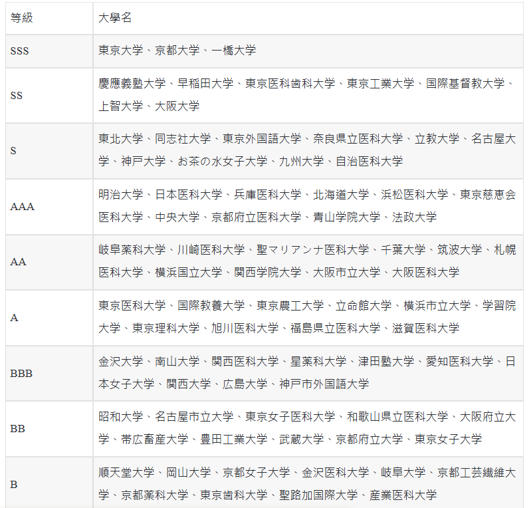Click the 等級 header cell
Screen dimensions: 529x508
[49, 18]
